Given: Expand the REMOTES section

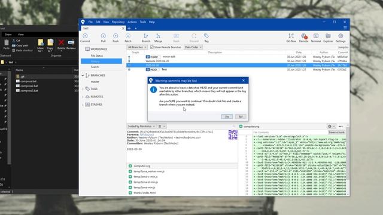Looking at the screenshot, I should point(83,97).
